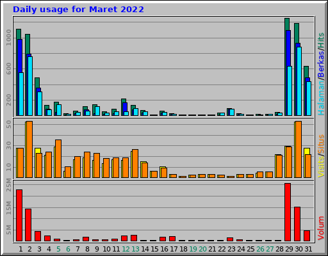The image size is (328, 256).
Task: Click the dark green Hits bar for day 31
Action: [x=306, y=72]
